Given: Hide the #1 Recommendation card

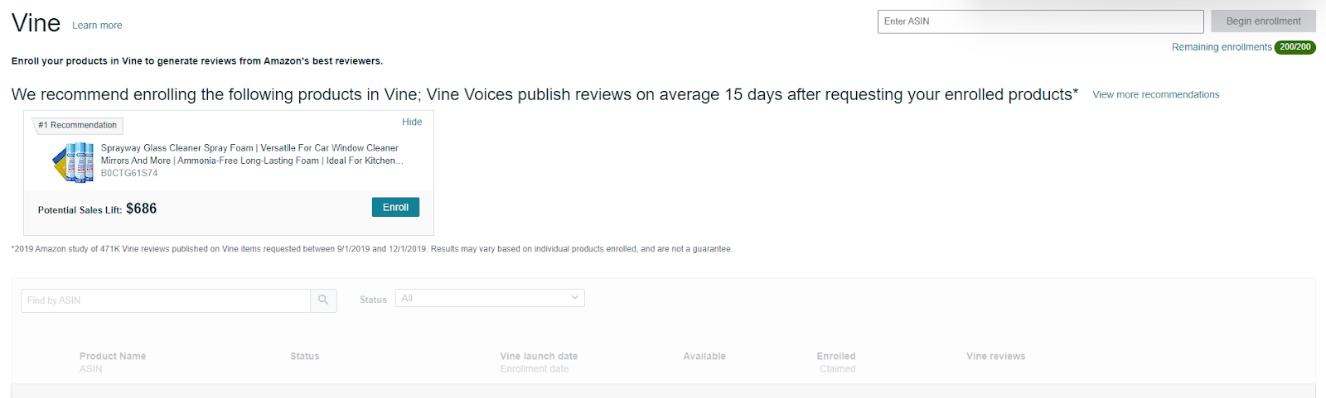Looking at the screenshot, I should click(x=412, y=122).
